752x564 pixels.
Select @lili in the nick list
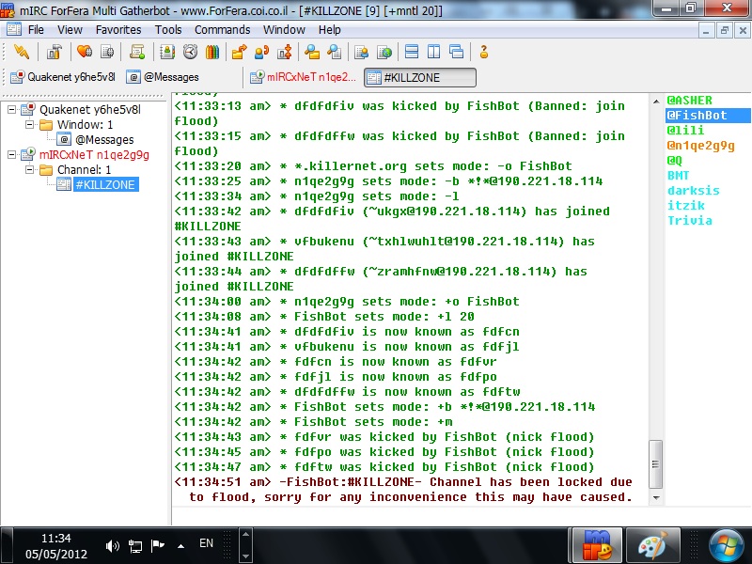coord(686,131)
